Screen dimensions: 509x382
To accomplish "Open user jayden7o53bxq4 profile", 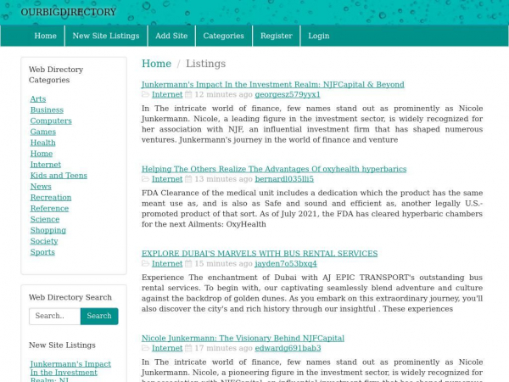I will (286, 263).
